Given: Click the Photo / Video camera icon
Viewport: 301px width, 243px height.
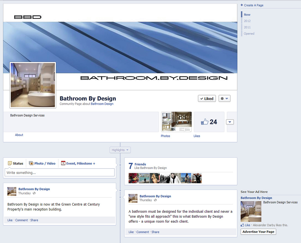Looking at the screenshot, I should [31, 163].
